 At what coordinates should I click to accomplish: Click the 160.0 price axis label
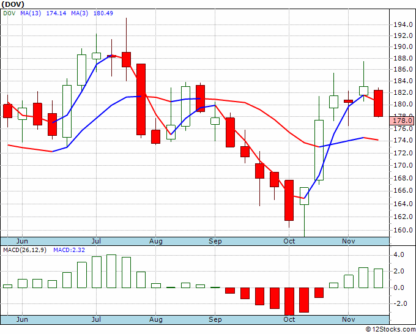tap(403, 230)
